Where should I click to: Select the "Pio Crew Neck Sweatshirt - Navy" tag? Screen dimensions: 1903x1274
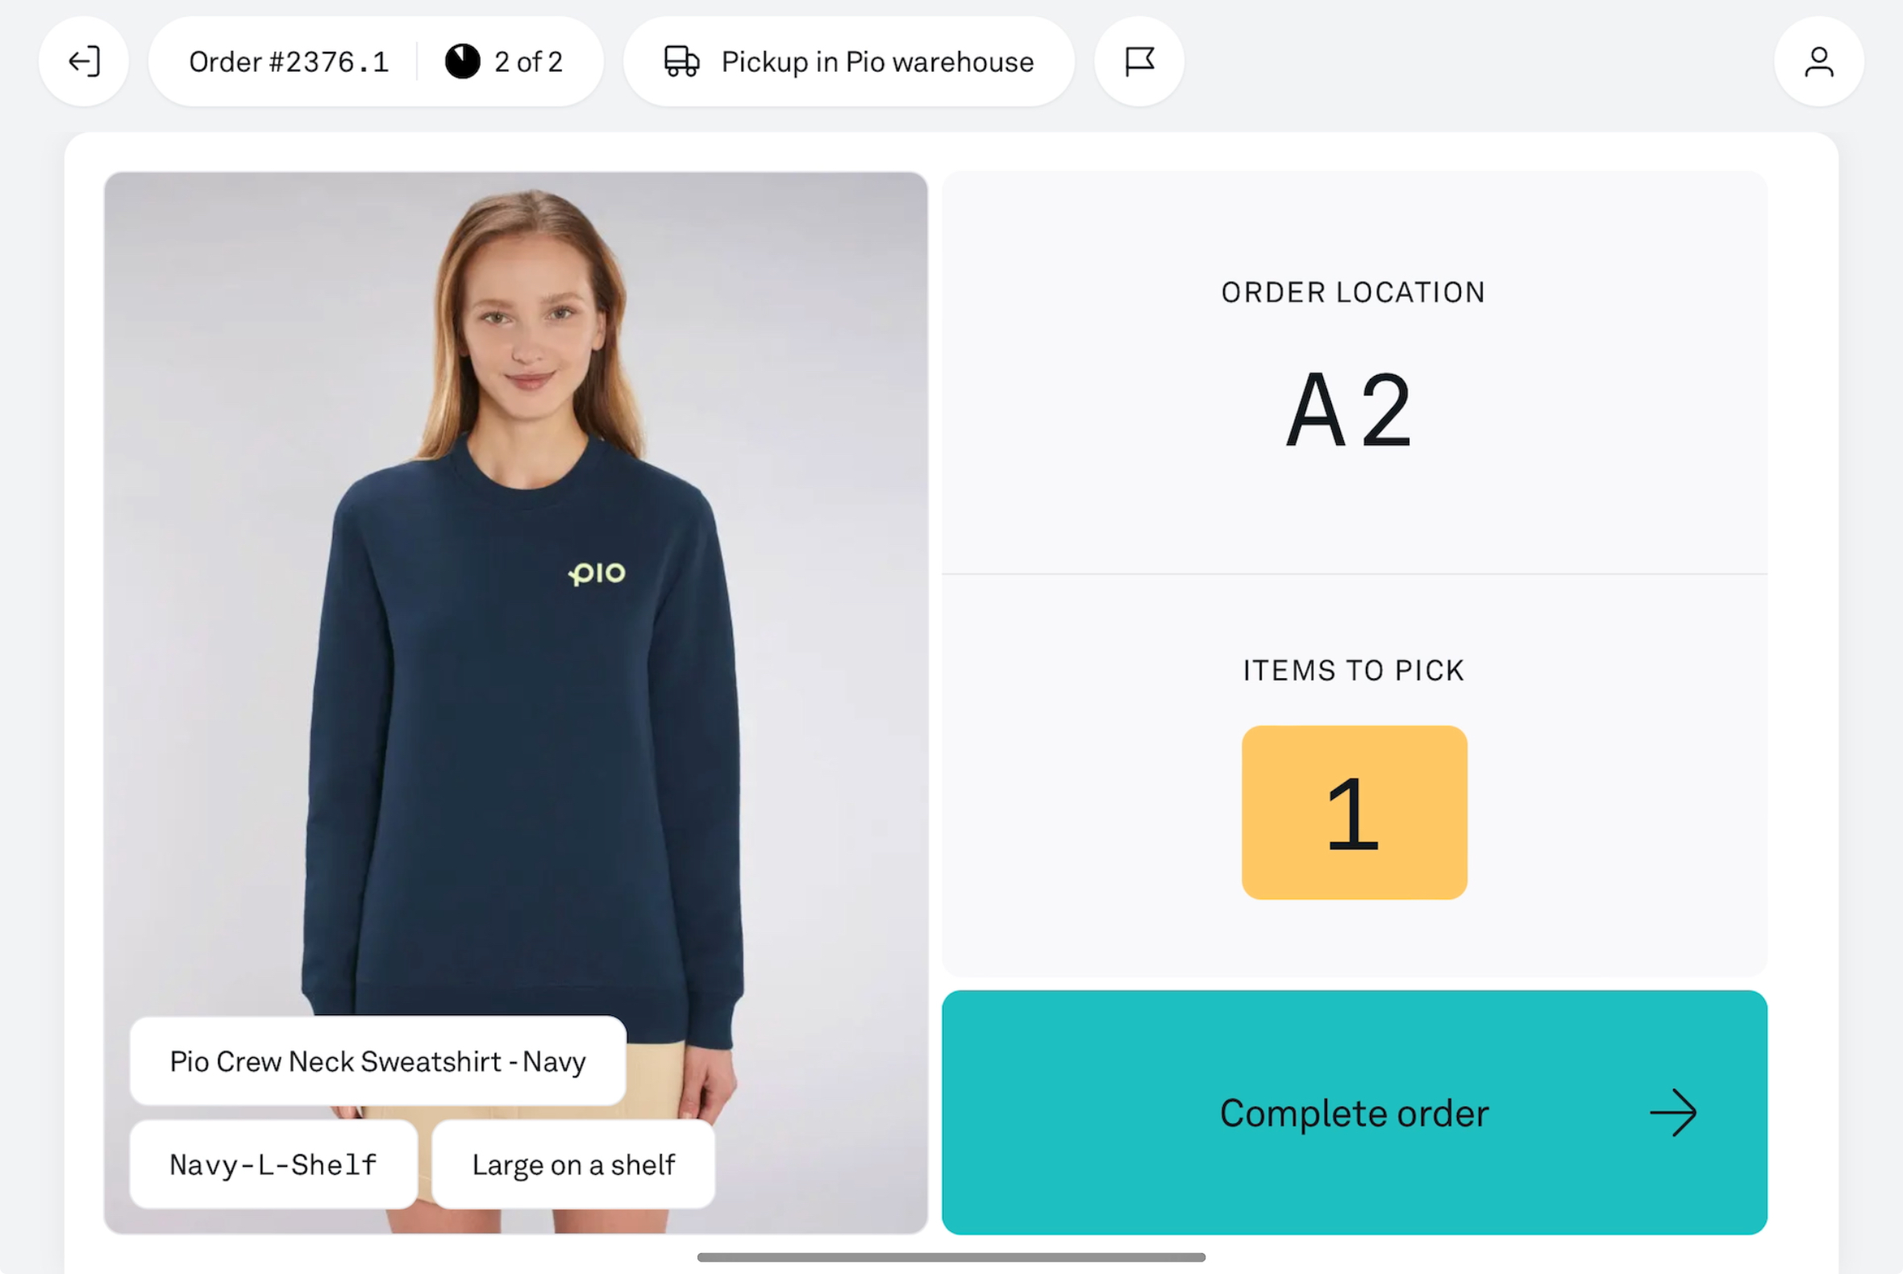point(378,1061)
